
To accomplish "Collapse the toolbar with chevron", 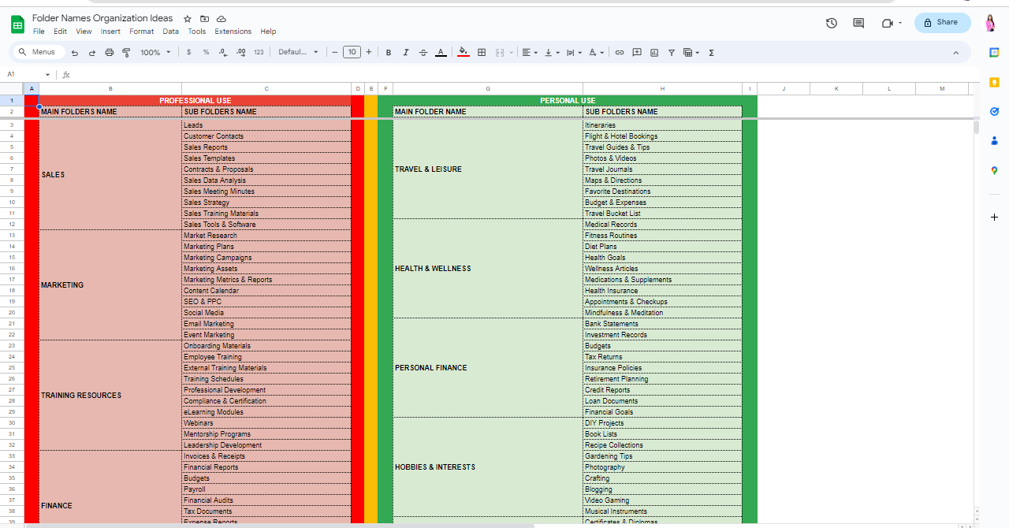I will tap(956, 53).
